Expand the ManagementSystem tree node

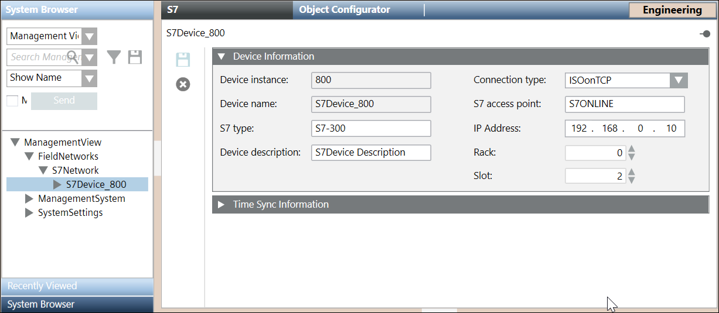[x=29, y=199]
